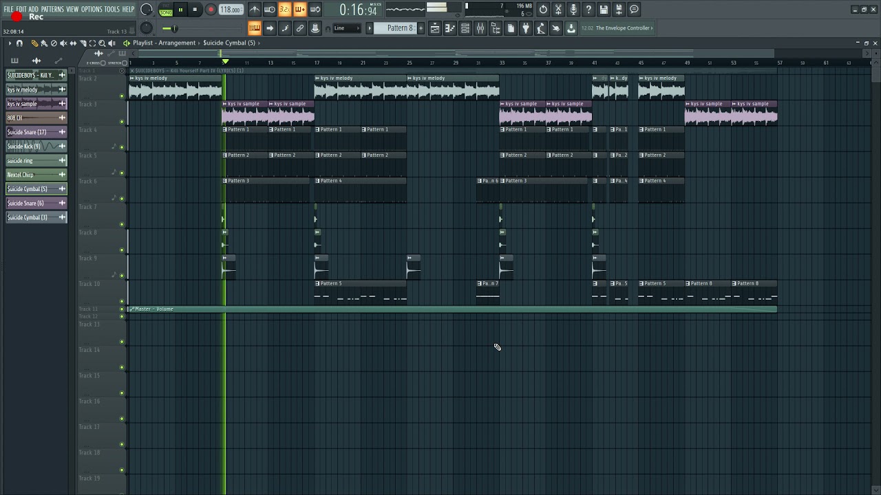The image size is (881, 495).
Task: Open the browser tree view icon
Action: coord(496,28)
